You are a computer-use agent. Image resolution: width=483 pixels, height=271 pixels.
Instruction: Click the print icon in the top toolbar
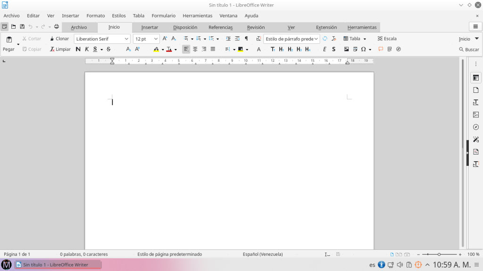coord(57,27)
